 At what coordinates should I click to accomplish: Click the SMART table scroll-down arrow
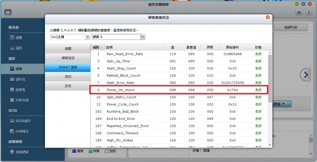pos(270,145)
